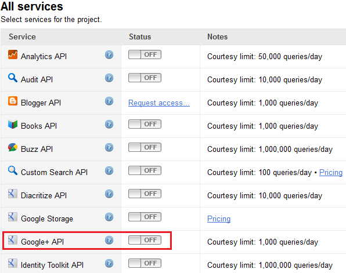Click the Custom Search API magnifier icon
The image size is (346, 273).
(13, 170)
